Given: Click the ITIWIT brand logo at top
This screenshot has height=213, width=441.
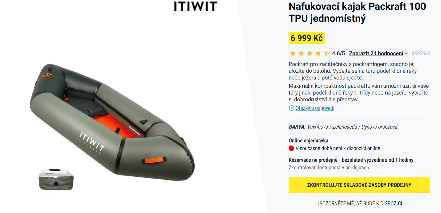Looking at the screenshot, I should pyautogui.click(x=195, y=6).
